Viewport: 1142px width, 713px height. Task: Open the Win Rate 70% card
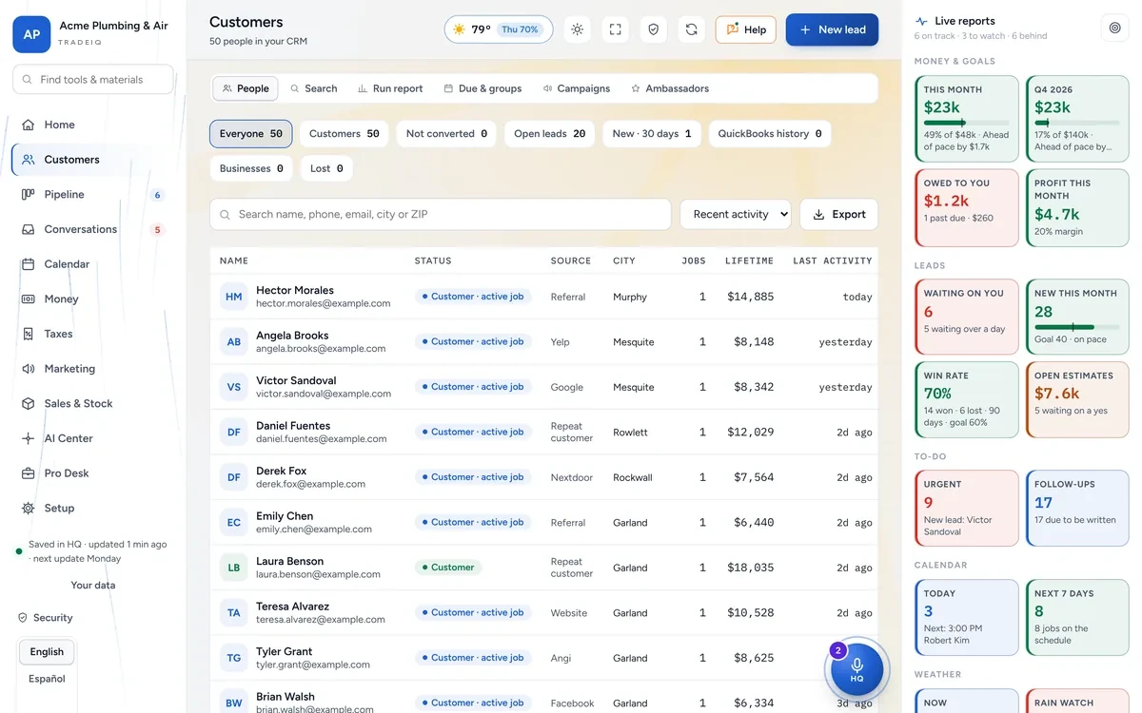coord(967,399)
